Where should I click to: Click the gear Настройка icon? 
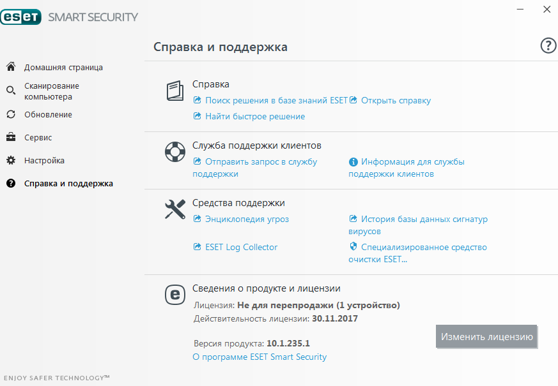click(11, 161)
